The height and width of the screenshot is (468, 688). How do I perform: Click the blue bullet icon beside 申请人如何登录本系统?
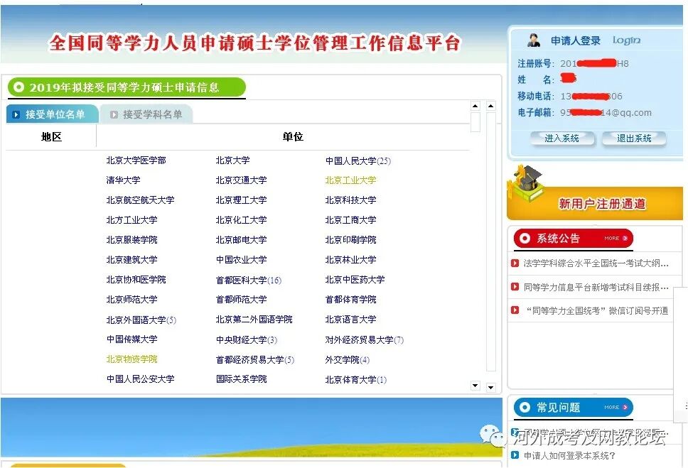[x=515, y=455]
